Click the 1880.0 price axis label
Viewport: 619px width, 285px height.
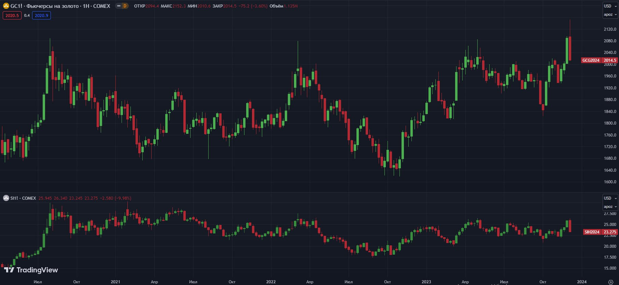(610, 99)
